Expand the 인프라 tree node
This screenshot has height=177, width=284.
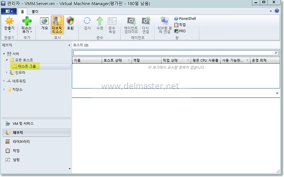7,72
